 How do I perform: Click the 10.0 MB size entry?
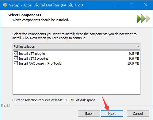point(133,63)
